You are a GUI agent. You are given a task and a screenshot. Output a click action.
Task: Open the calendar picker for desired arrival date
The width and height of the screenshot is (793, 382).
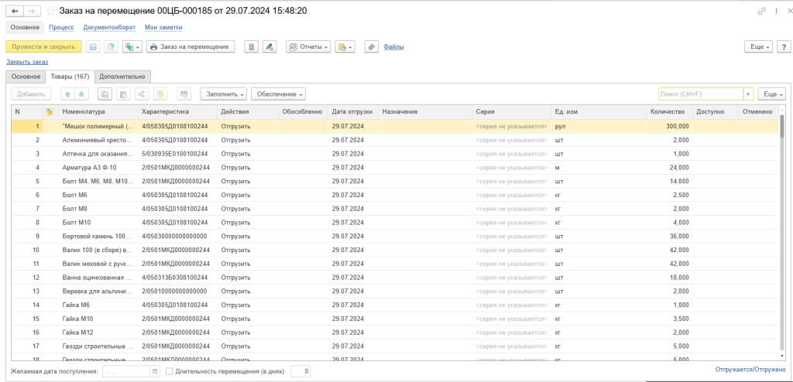[x=156, y=372]
